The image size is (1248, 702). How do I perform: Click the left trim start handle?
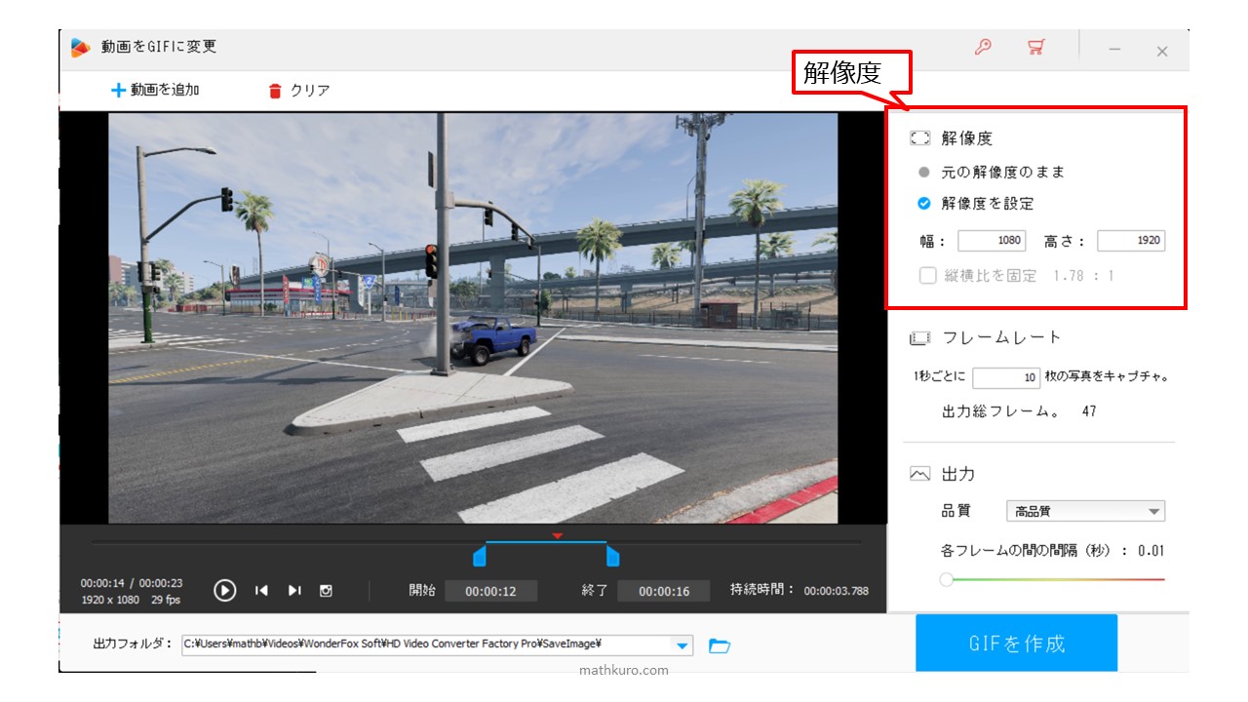pos(479,556)
